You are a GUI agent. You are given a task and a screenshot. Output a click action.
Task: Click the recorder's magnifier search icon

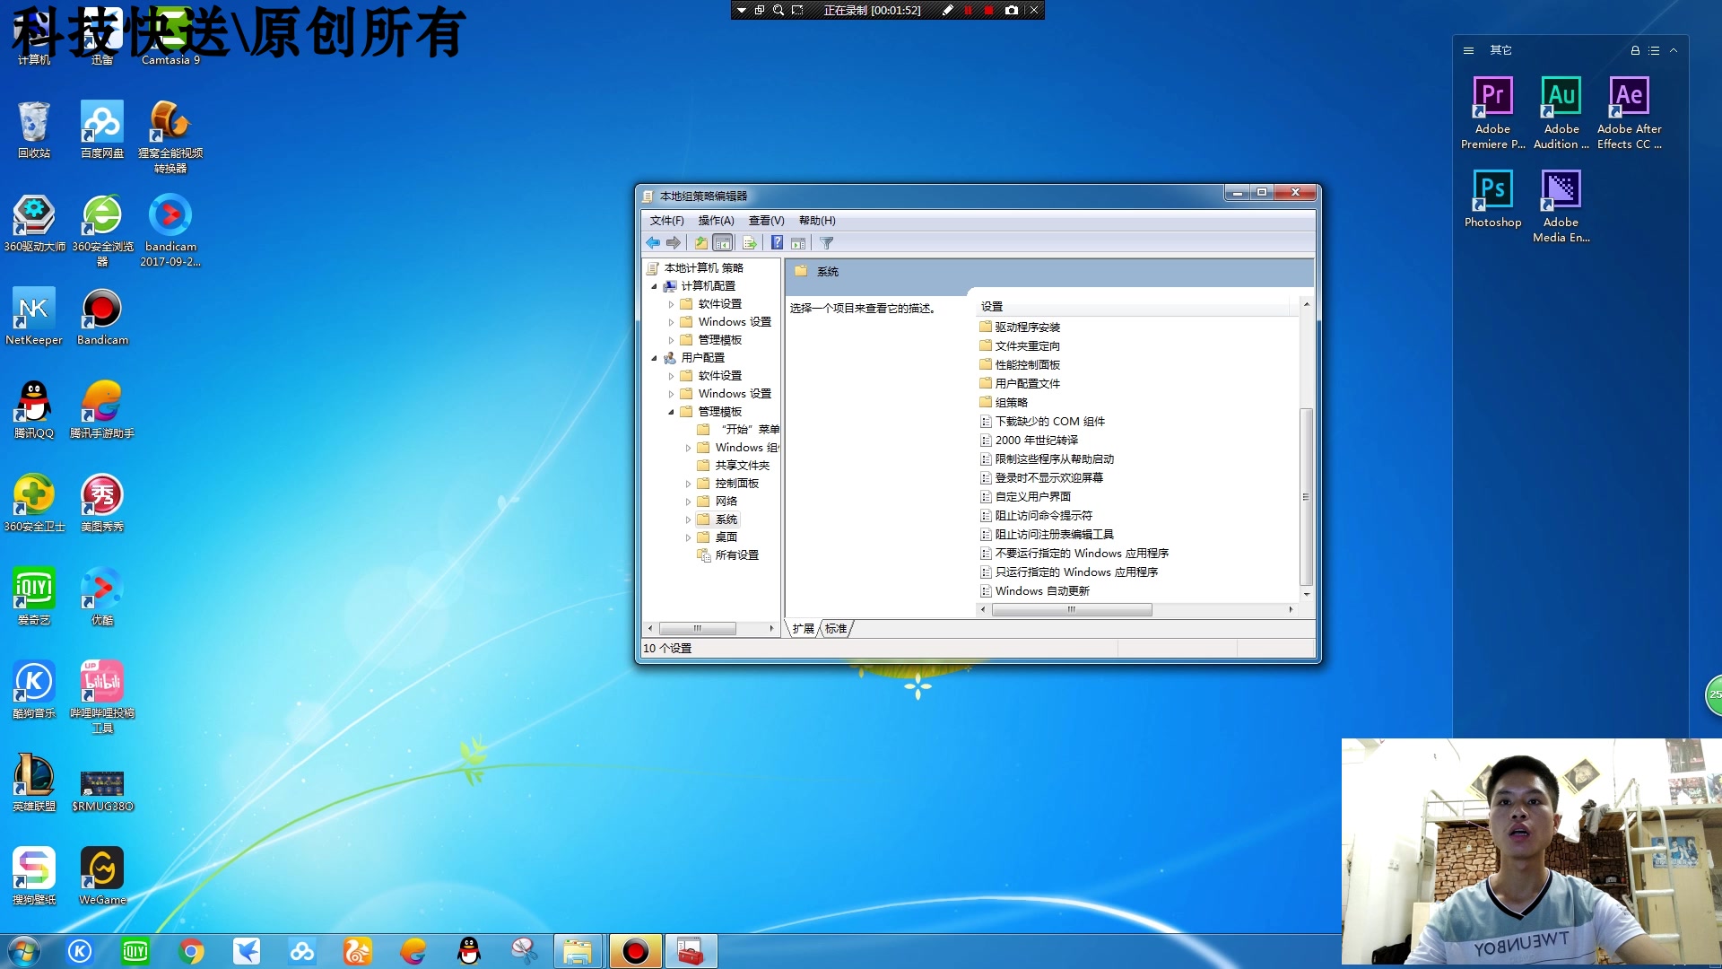(x=778, y=11)
